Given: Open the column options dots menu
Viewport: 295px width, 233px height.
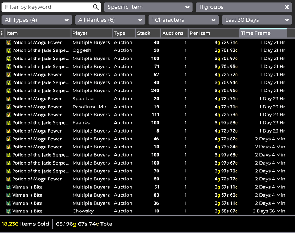Looking at the screenshot, I should [2, 33].
